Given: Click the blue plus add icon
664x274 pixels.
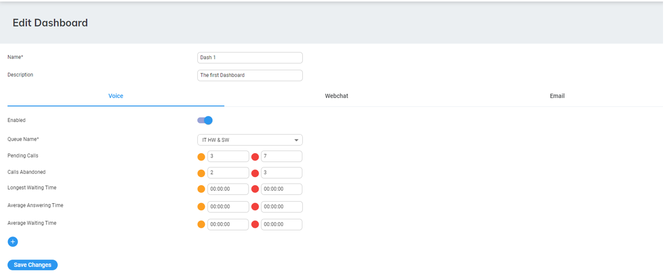Looking at the screenshot, I should coord(13,242).
